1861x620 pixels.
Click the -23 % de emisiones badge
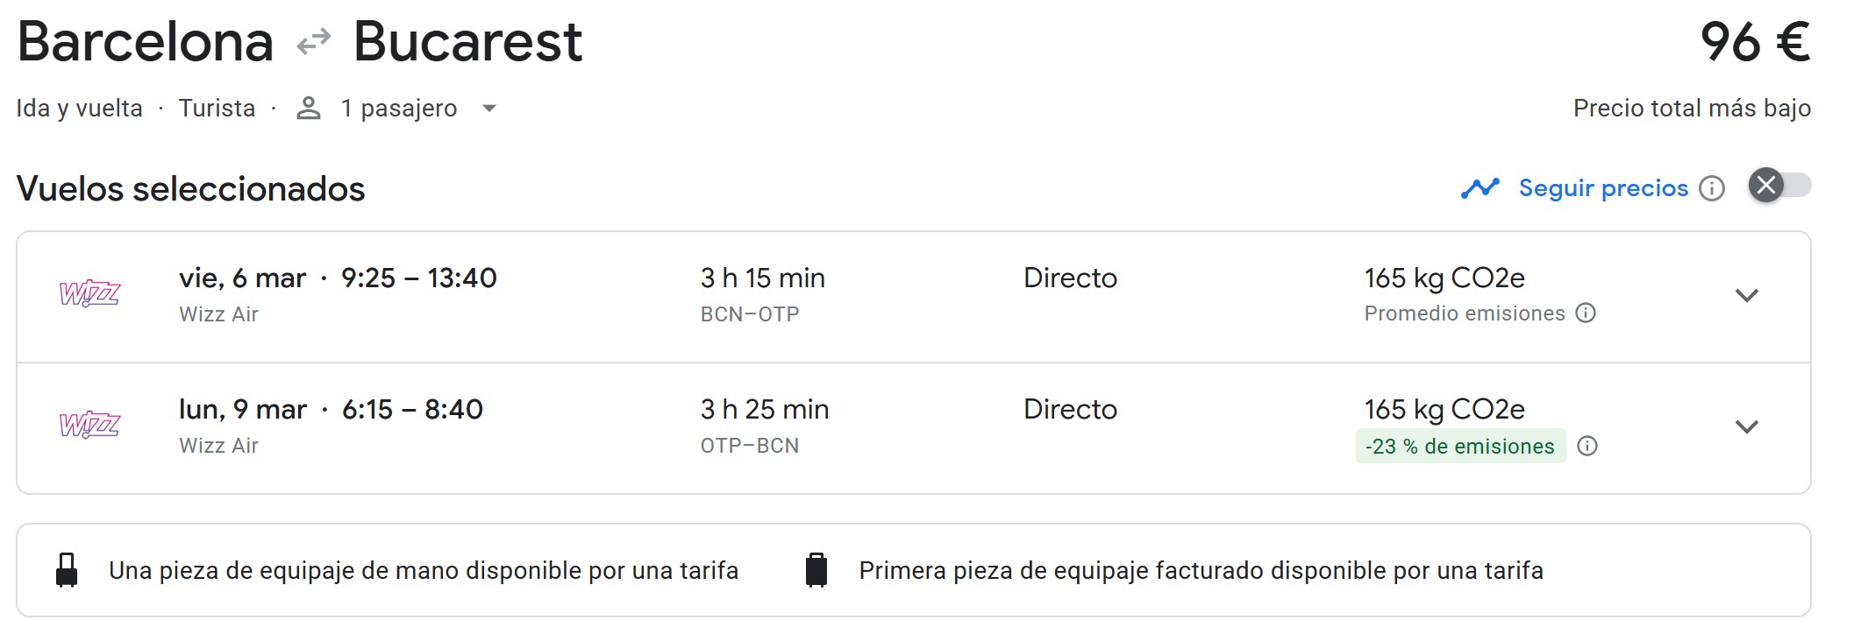tap(1459, 447)
